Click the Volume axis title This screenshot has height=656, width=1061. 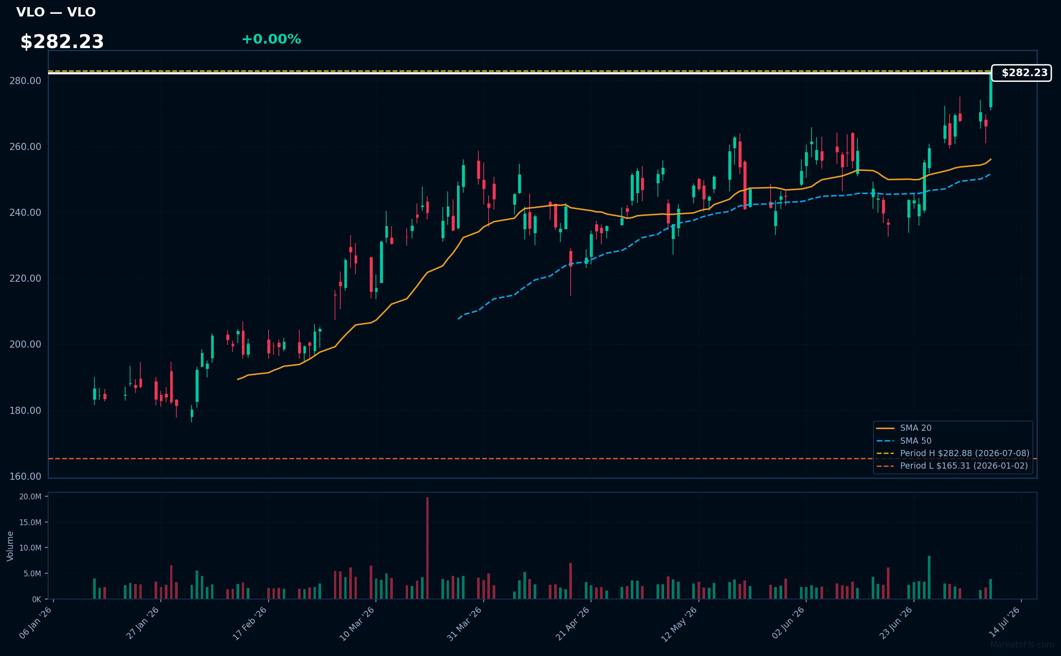(10, 546)
